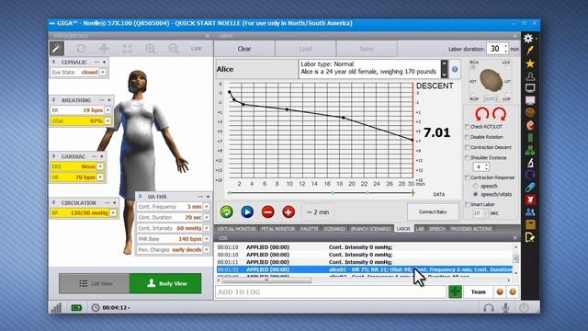
Task: Open the Provider Actions tab
Action: 471,229
